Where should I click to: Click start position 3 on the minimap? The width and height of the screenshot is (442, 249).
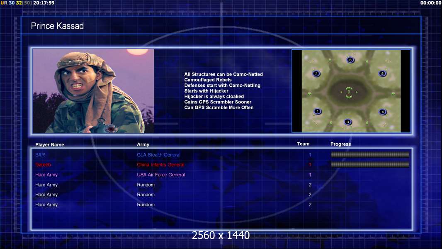click(x=348, y=122)
